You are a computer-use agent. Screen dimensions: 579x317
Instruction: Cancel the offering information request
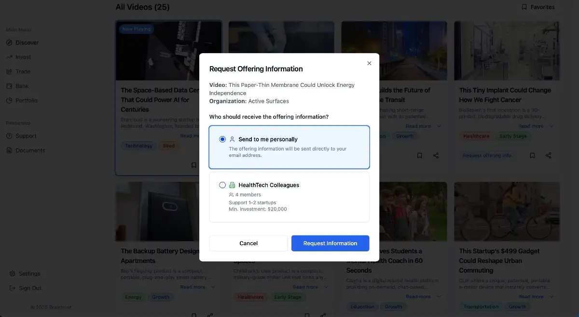[248, 243]
